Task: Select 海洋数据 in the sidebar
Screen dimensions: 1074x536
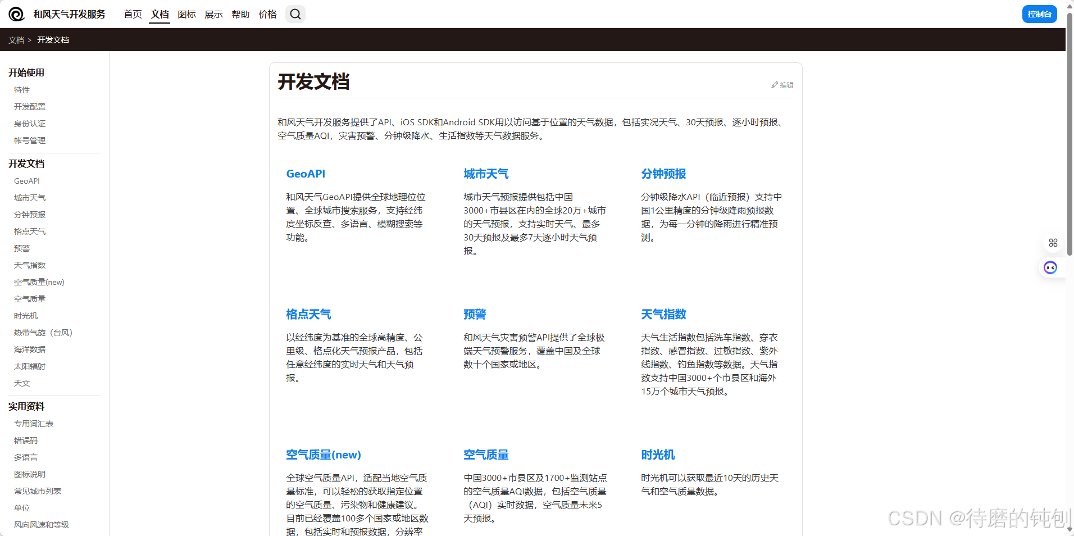Action: point(30,349)
